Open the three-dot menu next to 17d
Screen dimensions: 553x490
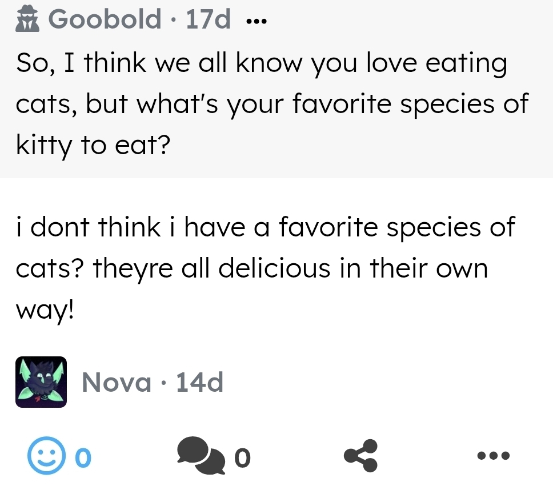click(255, 22)
